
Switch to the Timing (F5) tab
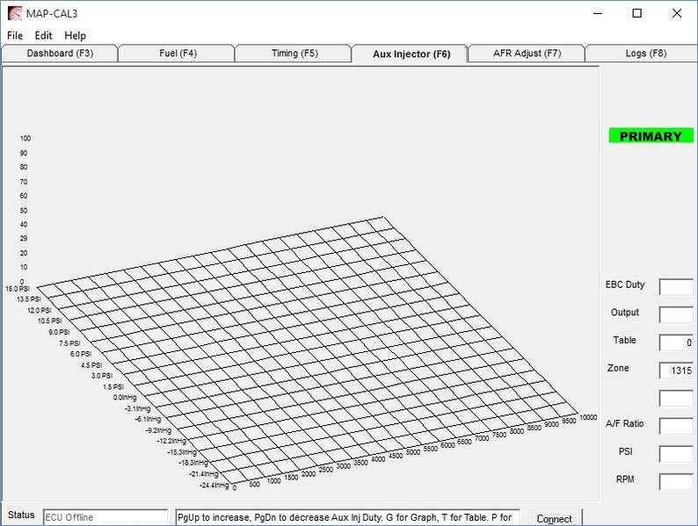[294, 54]
